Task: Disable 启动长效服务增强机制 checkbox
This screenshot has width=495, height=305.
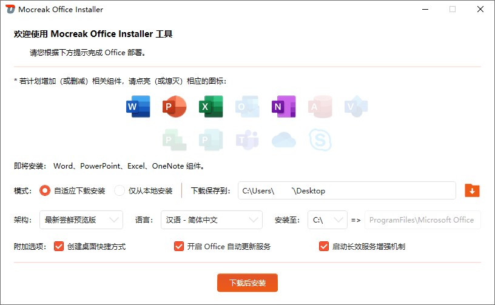Action: click(x=324, y=246)
